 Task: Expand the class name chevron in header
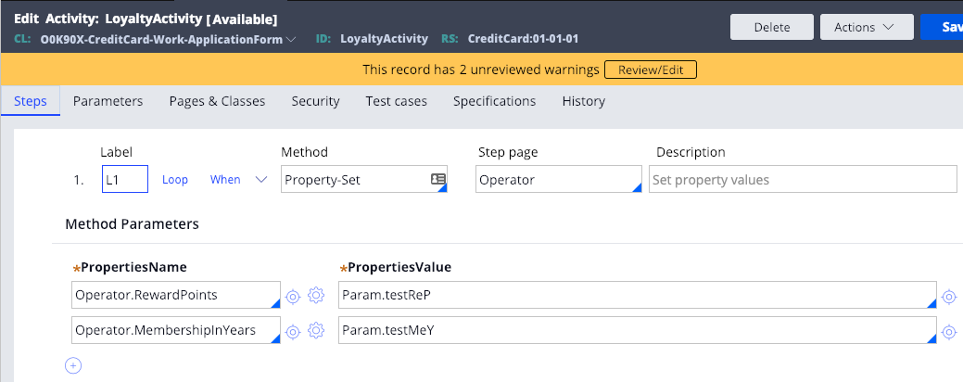click(x=291, y=39)
